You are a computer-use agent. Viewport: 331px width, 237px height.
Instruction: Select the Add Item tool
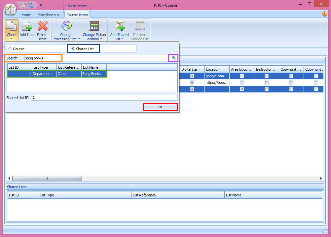click(x=27, y=26)
